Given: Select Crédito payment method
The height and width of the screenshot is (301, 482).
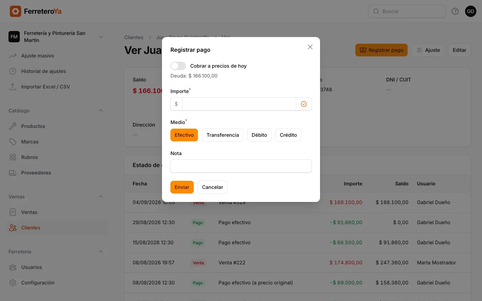Looking at the screenshot, I should (x=288, y=135).
